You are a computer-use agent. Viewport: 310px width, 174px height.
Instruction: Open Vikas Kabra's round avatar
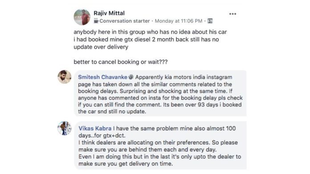tap(65, 128)
